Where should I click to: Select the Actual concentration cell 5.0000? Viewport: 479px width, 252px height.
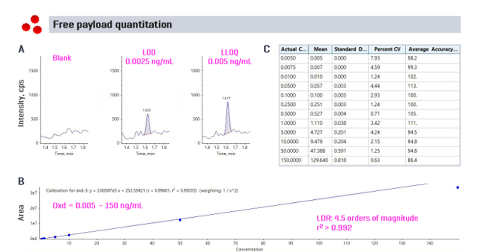pos(288,132)
